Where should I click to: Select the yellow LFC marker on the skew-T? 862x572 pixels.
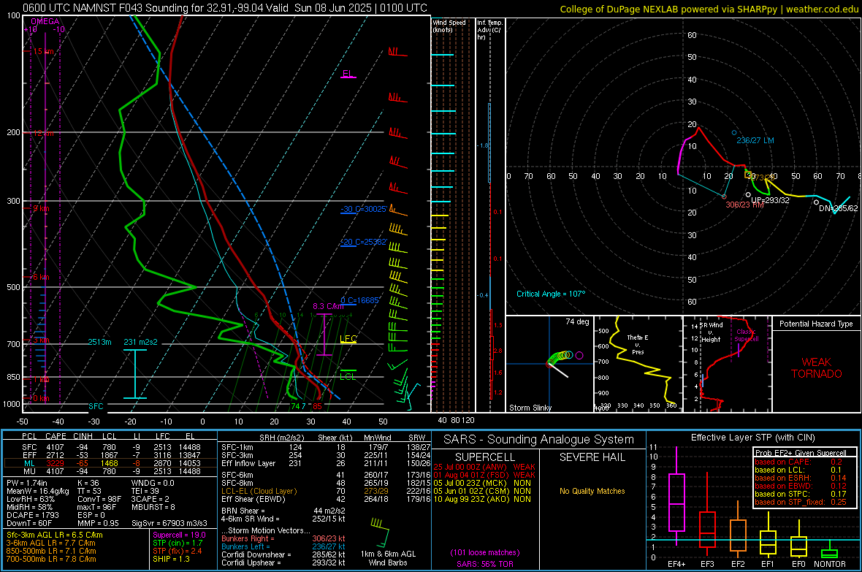tap(348, 339)
